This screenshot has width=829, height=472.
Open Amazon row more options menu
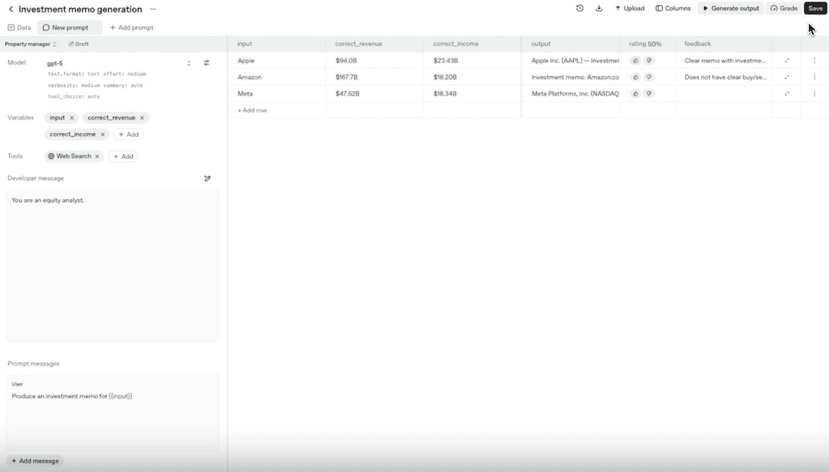click(814, 77)
